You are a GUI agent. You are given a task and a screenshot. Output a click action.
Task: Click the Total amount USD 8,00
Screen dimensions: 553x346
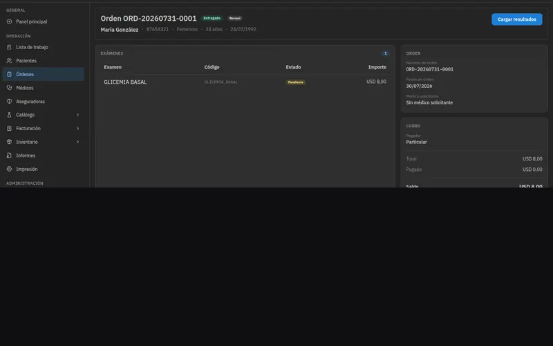pos(532,159)
